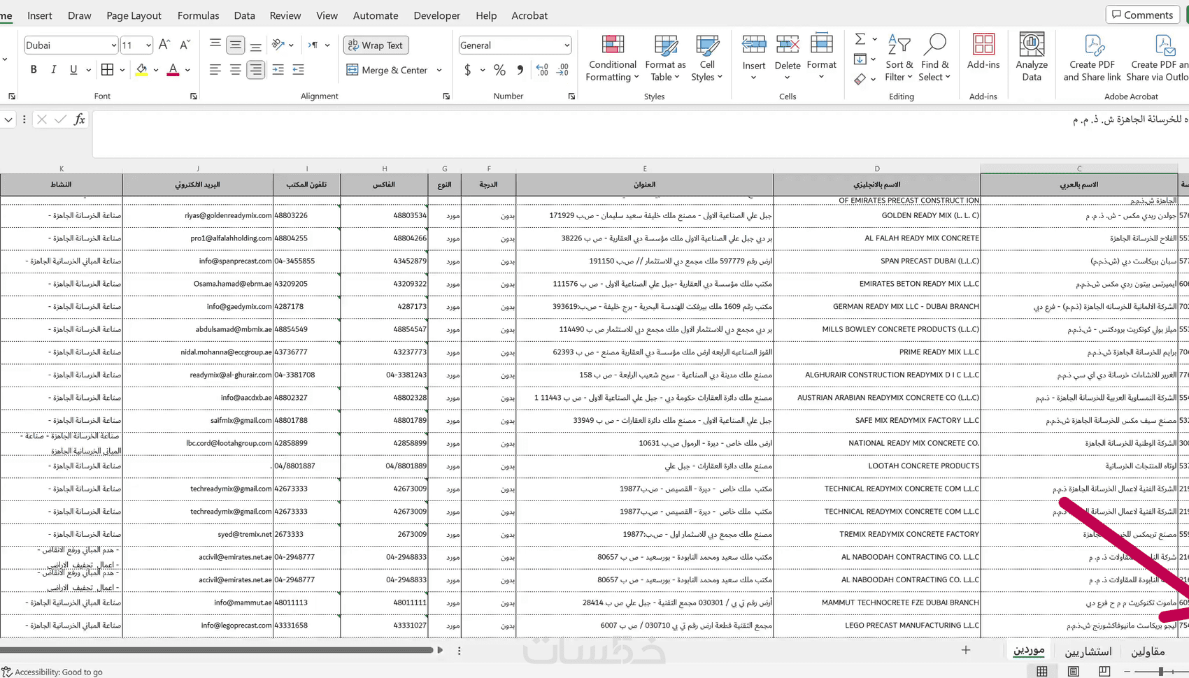Adjust the zoom slider handle
Image resolution: width=1189 pixels, height=678 pixels.
(x=1161, y=671)
